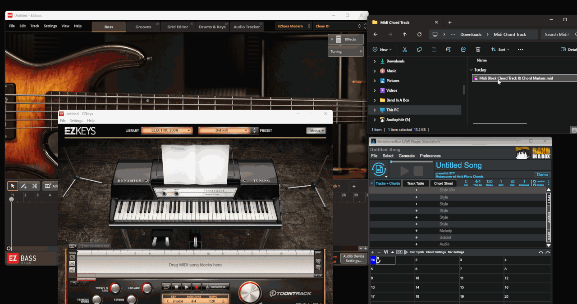Pick the EZkeys arrow selection tool

pyautogui.click(x=72, y=257)
